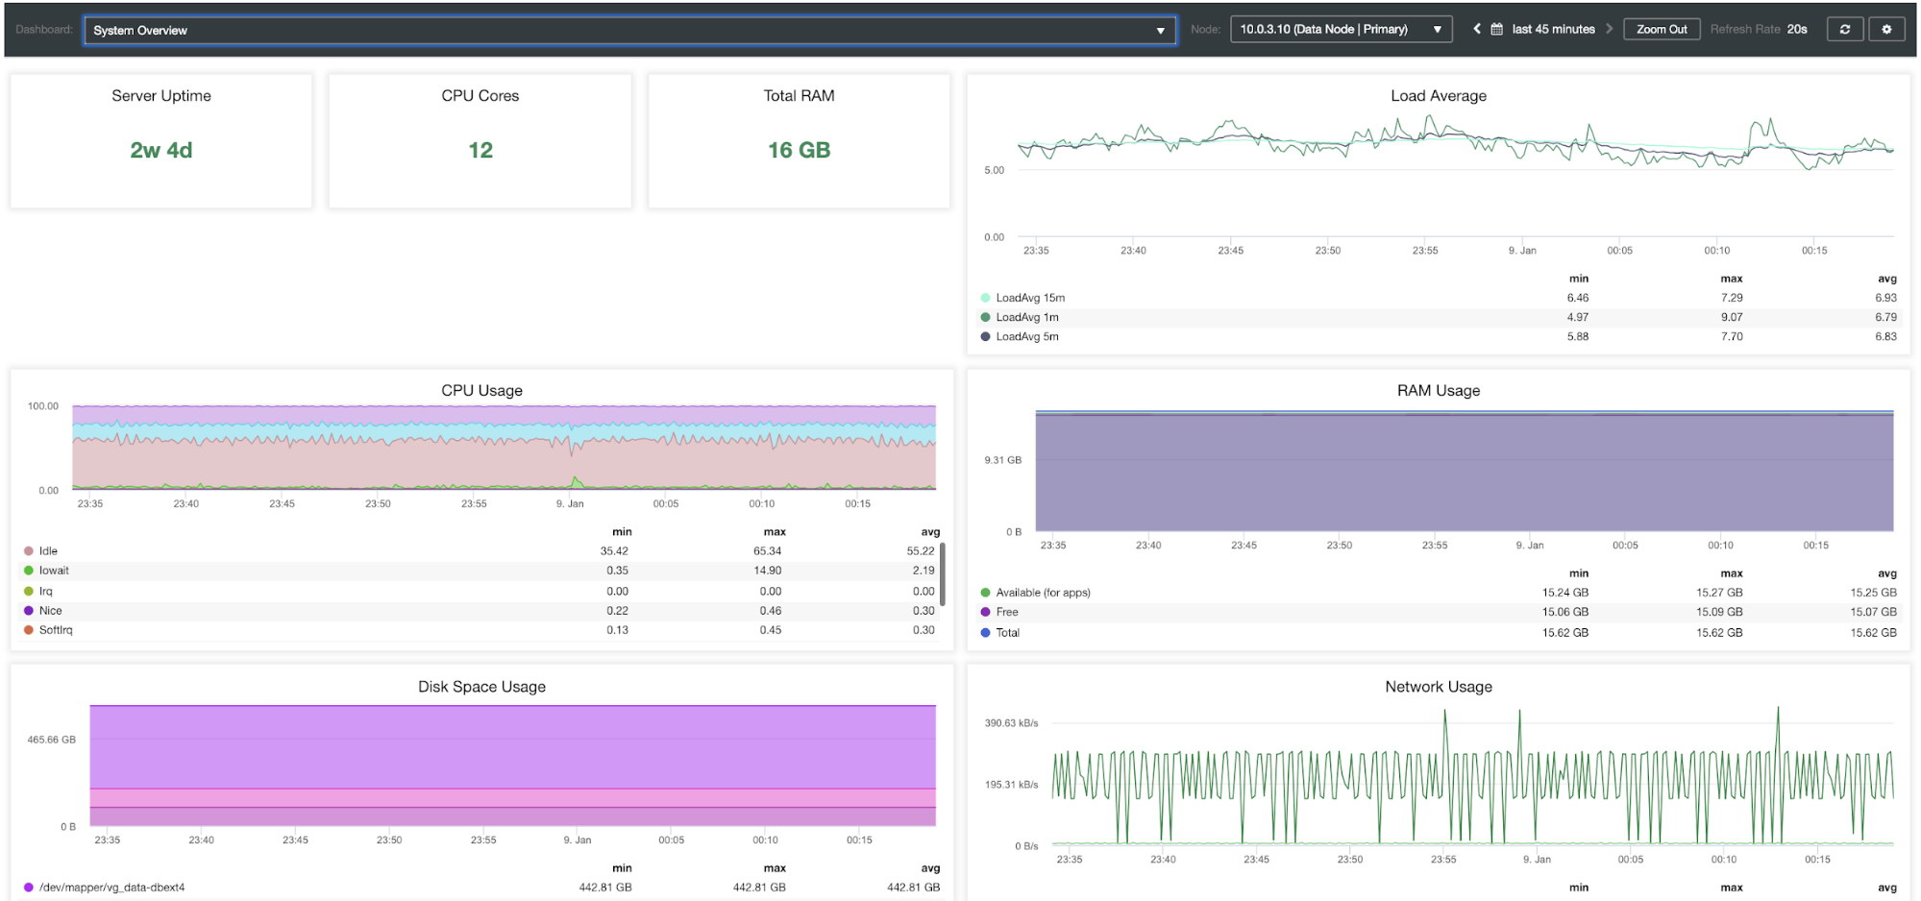Click the LoadAvg 15m avg value 6.93
The height and width of the screenshot is (901, 1921).
(x=1885, y=298)
